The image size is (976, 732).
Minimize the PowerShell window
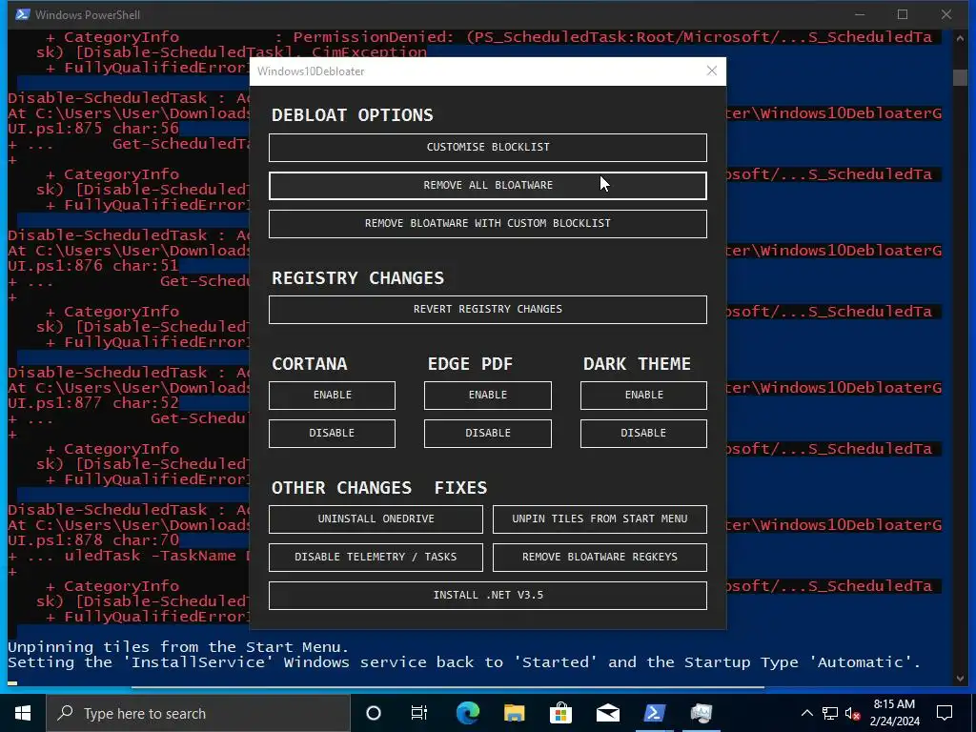point(860,14)
